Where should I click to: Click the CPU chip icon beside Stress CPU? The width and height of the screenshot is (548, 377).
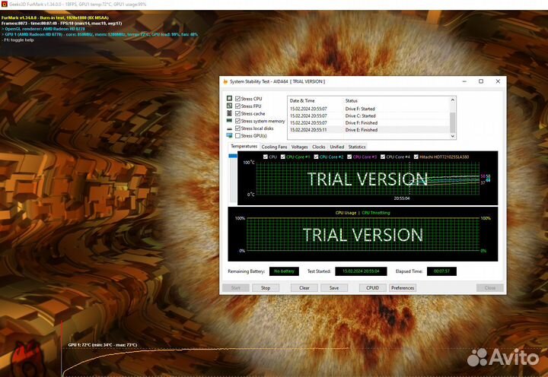(229, 99)
